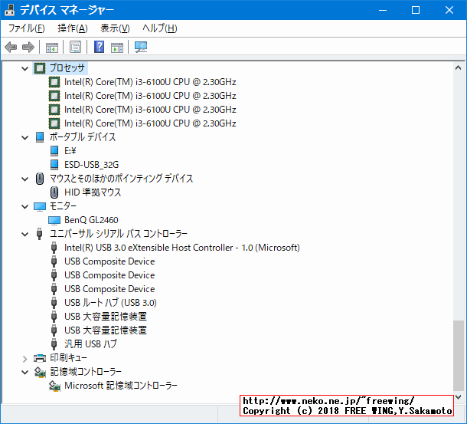The image size is (467, 424).
Task: Collapse the 記憶域コントローラー category
Action: click(25, 372)
